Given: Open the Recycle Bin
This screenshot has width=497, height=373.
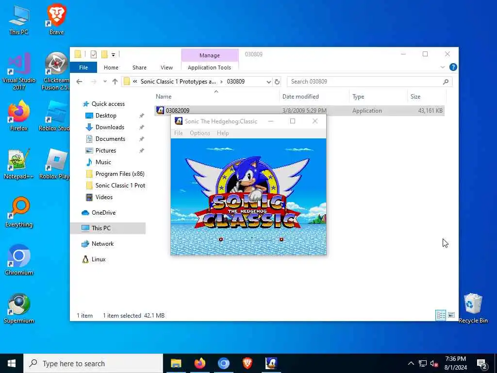Looking at the screenshot, I should tap(473, 308).
